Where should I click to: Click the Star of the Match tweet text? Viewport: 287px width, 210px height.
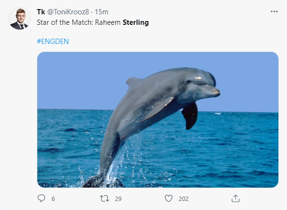click(x=93, y=22)
